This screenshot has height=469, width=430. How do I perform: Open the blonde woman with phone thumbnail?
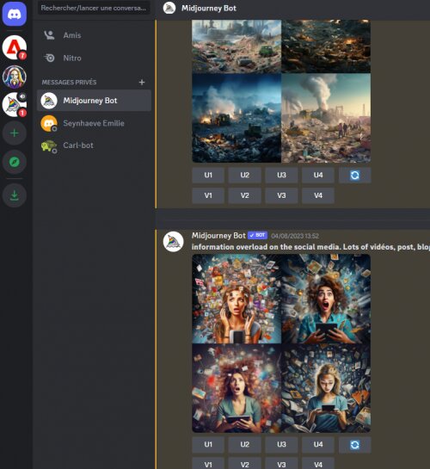click(x=326, y=388)
